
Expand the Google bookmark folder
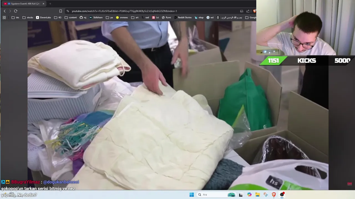[x=250, y=17]
